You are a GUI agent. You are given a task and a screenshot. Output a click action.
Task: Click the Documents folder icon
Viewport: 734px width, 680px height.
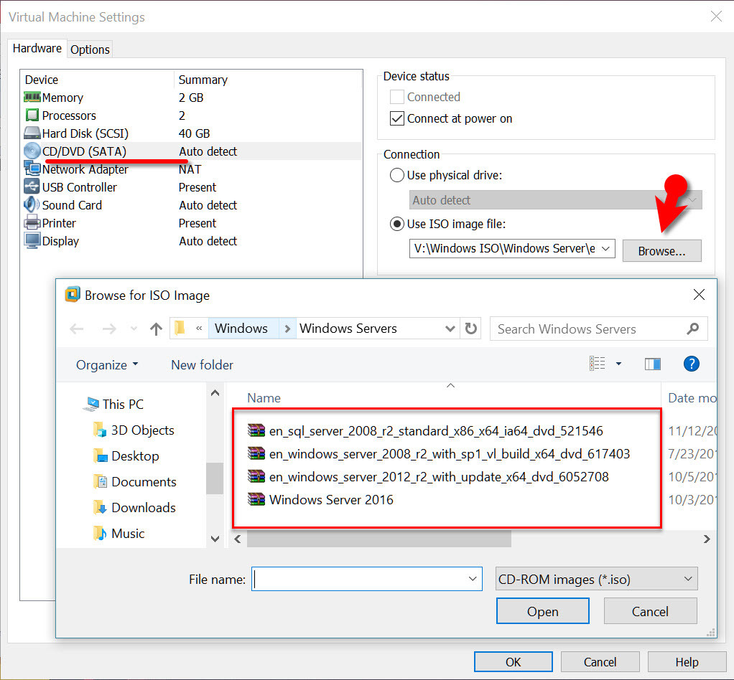click(x=100, y=482)
